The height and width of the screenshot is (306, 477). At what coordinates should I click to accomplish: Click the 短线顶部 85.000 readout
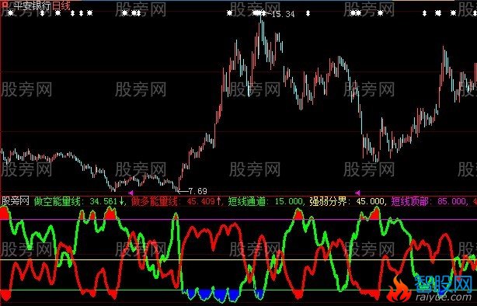coord(428,201)
